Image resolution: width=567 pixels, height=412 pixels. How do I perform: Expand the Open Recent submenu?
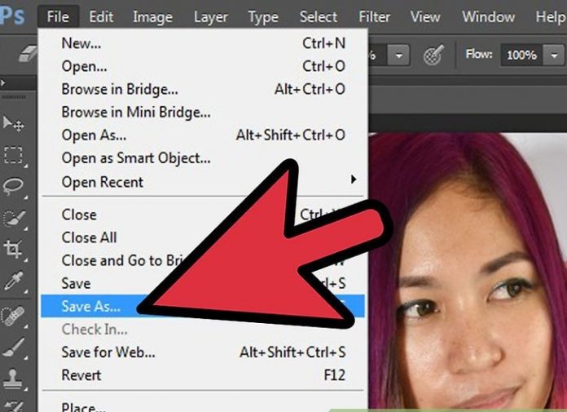[353, 179]
